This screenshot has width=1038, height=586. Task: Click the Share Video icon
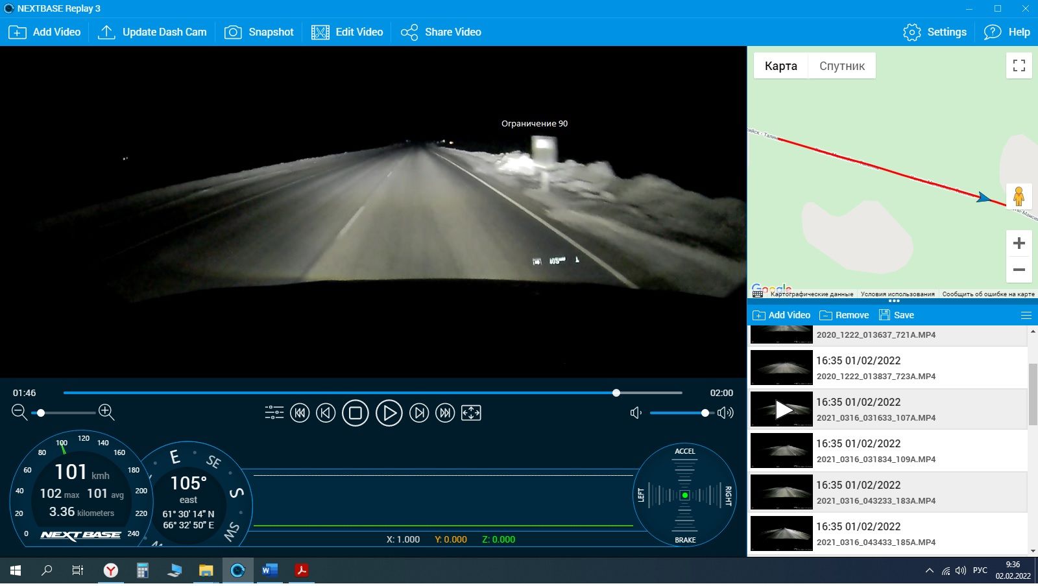point(409,32)
